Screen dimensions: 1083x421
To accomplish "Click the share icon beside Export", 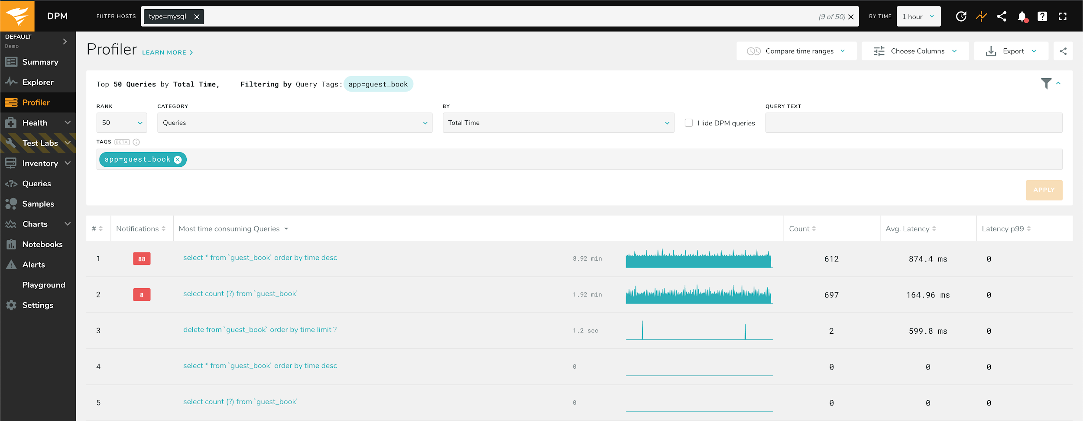I will 1063,51.
